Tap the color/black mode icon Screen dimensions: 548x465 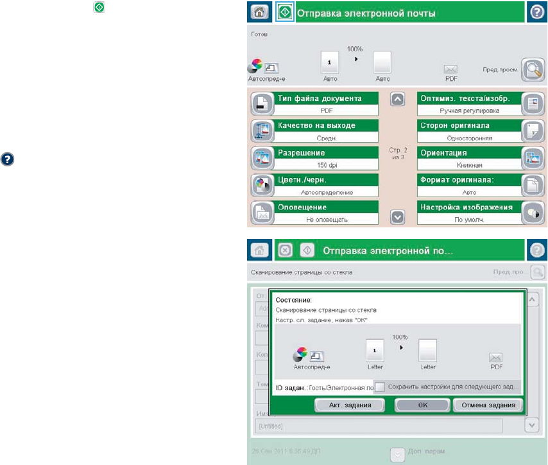pos(261,187)
